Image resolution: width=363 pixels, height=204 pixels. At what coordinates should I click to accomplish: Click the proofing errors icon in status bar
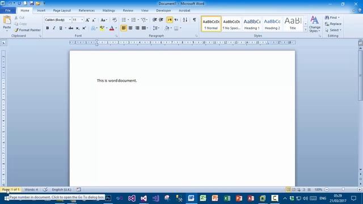(x=45, y=189)
